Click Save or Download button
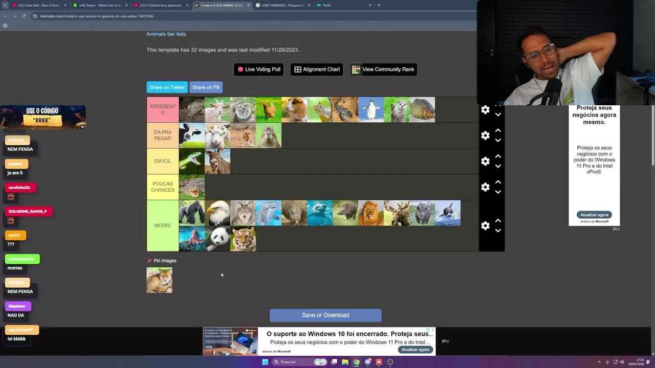This screenshot has width=655, height=368. [325, 315]
